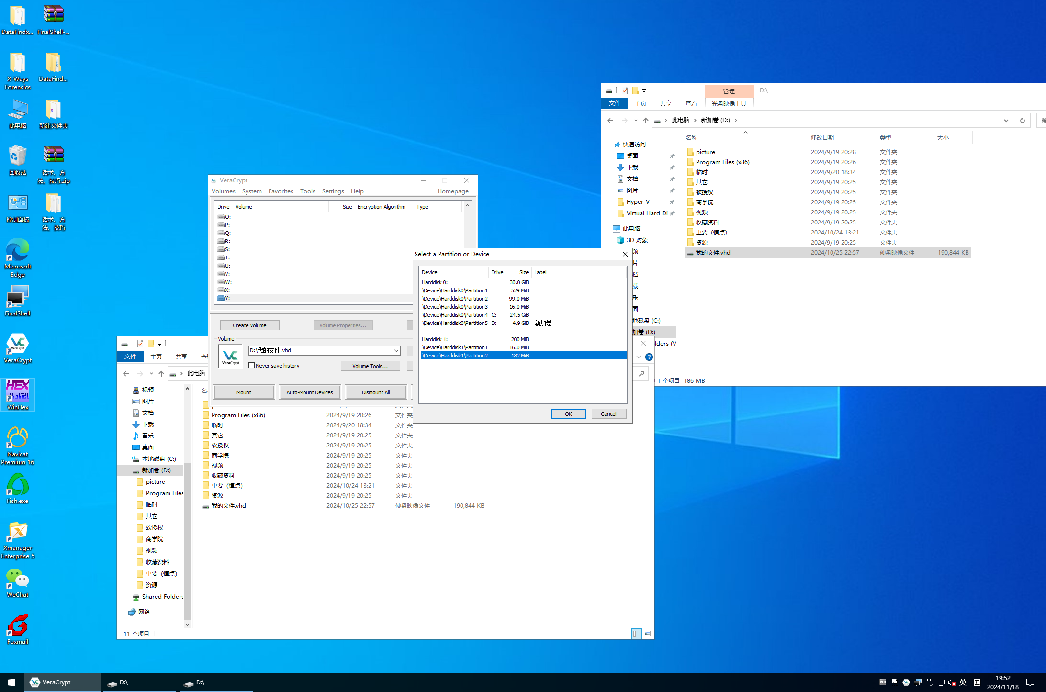Select the 此电脑 desktop icon
The image size is (1046, 692).
pos(18,113)
